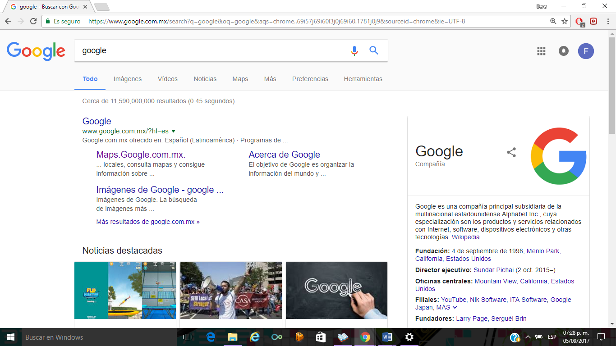Reload the page with the refresh icon

coord(32,21)
